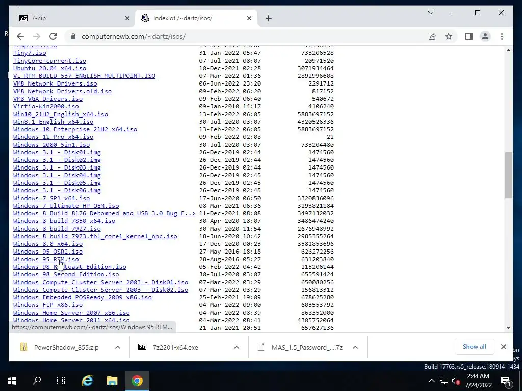The height and width of the screenshot is (391, 522).
Task: Close the 7-Zip tab
Action: [127, 19]
